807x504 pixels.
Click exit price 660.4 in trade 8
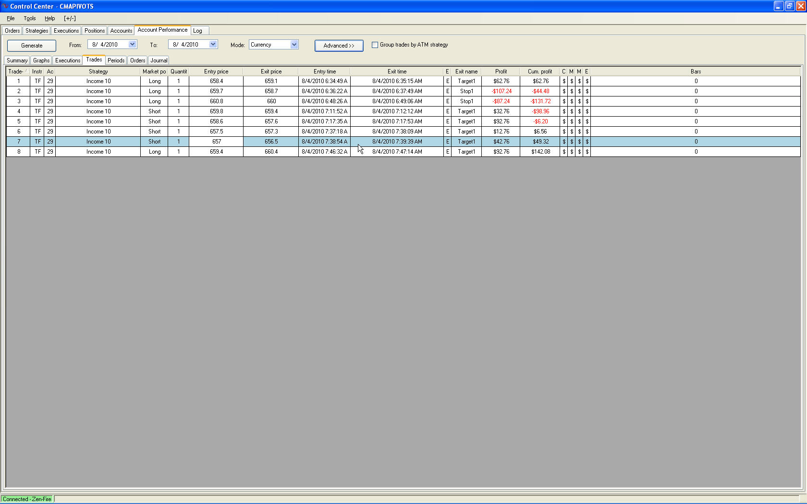(271, 152)
